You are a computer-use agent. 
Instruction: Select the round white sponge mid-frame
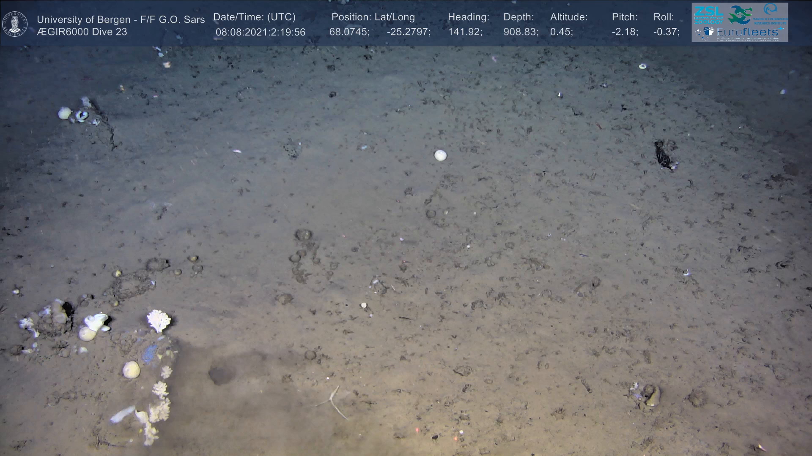pyautogui.click(x=440, y=155)
